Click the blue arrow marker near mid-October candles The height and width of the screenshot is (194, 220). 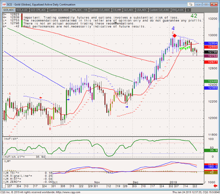[68, 100]
